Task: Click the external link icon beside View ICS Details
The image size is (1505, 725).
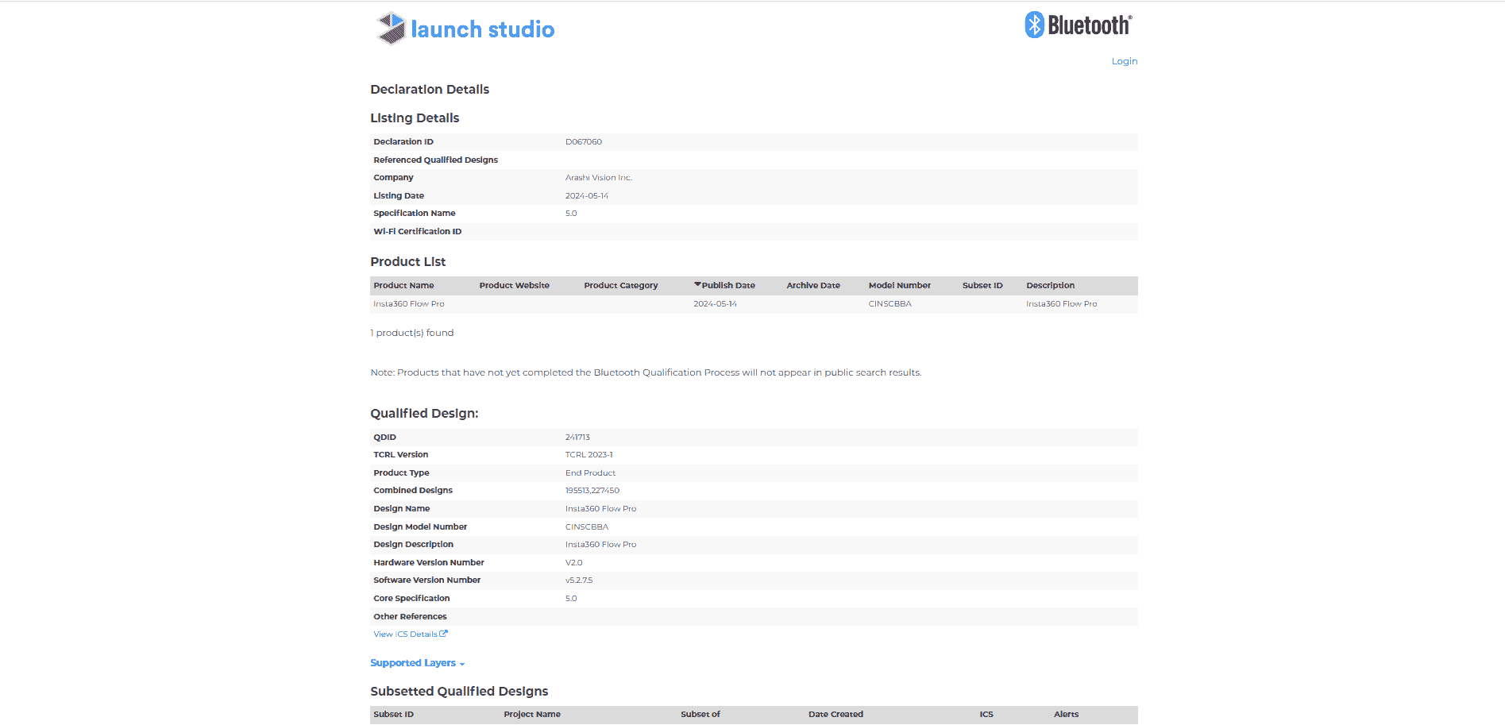Action: point(444,634)
